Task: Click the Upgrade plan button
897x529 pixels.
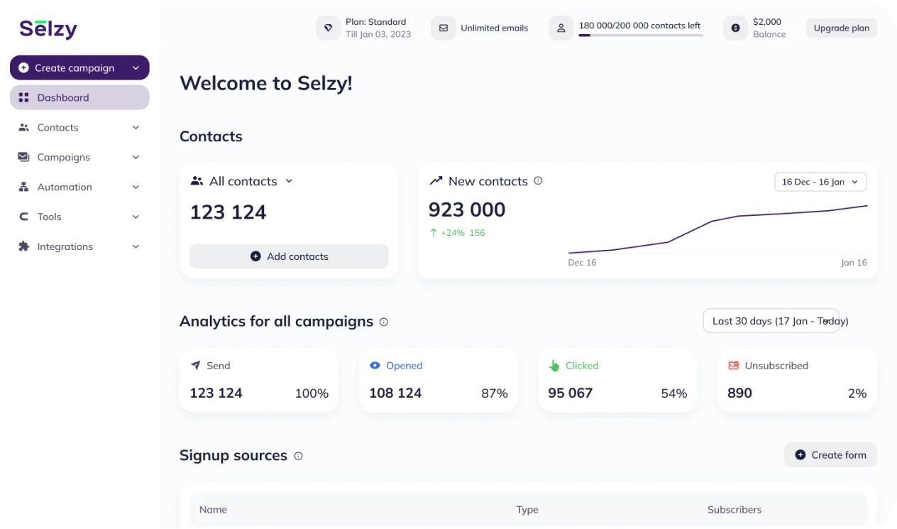Action: [x=842, y=28]
